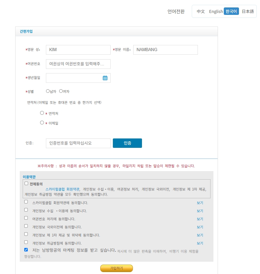Image resolution: width=260 pixels, height=274 pixels.
Task: Click the 인증번호 verification code field
Action: (x=78, y=143)
